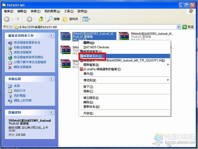Click the Back arrow toolbar icon

click(7, 19)
